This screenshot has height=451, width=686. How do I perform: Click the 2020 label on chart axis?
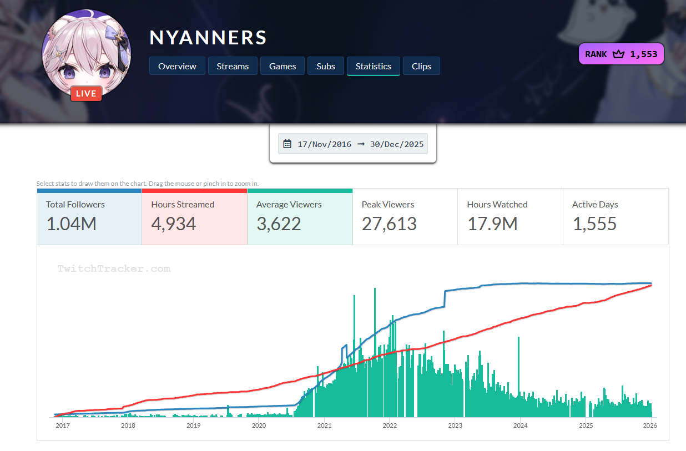pyautogui.click(x=259, y=425)
